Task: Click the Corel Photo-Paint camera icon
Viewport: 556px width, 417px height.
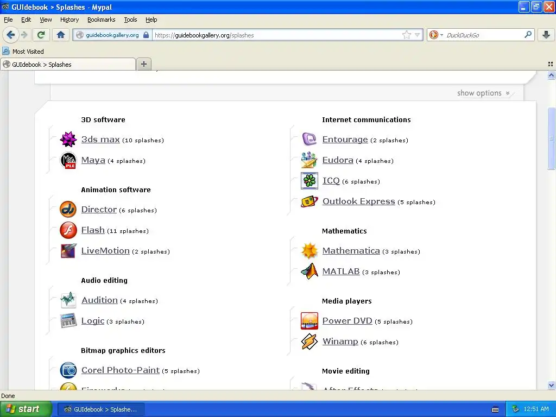Action: [x=68, y=370]
